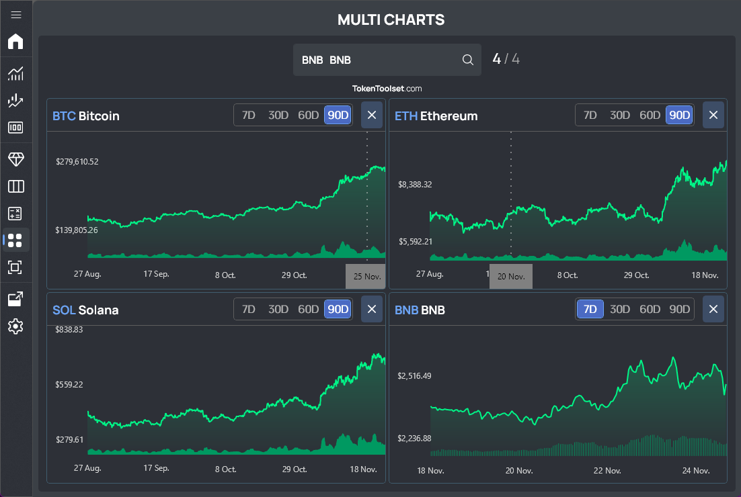This screenshot has width=741, height=497.
Task: Open the fullscreen focus frame icon
Action: [15, 267]
